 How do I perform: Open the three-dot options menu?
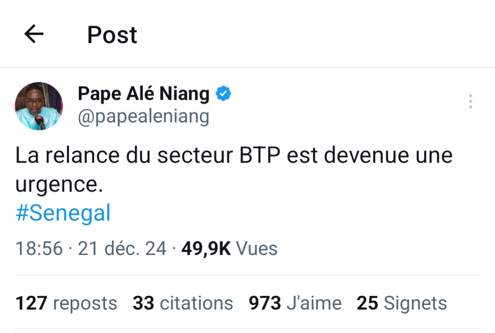tap(470, 102)
